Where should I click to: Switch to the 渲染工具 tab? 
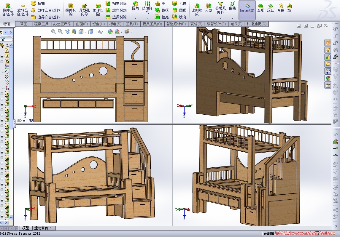42,24
